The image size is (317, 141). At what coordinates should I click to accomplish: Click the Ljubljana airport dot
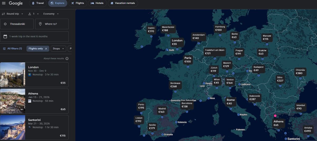click(x=239, y=84)
